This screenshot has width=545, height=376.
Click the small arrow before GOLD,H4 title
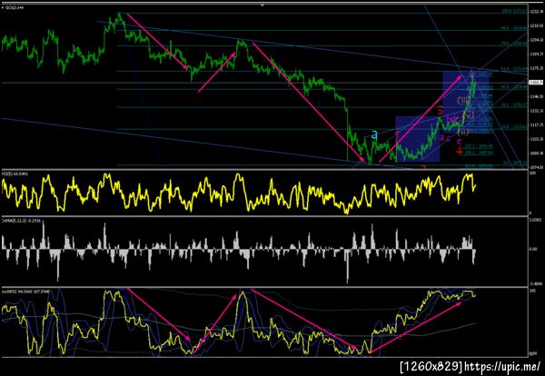click(3, 7)
